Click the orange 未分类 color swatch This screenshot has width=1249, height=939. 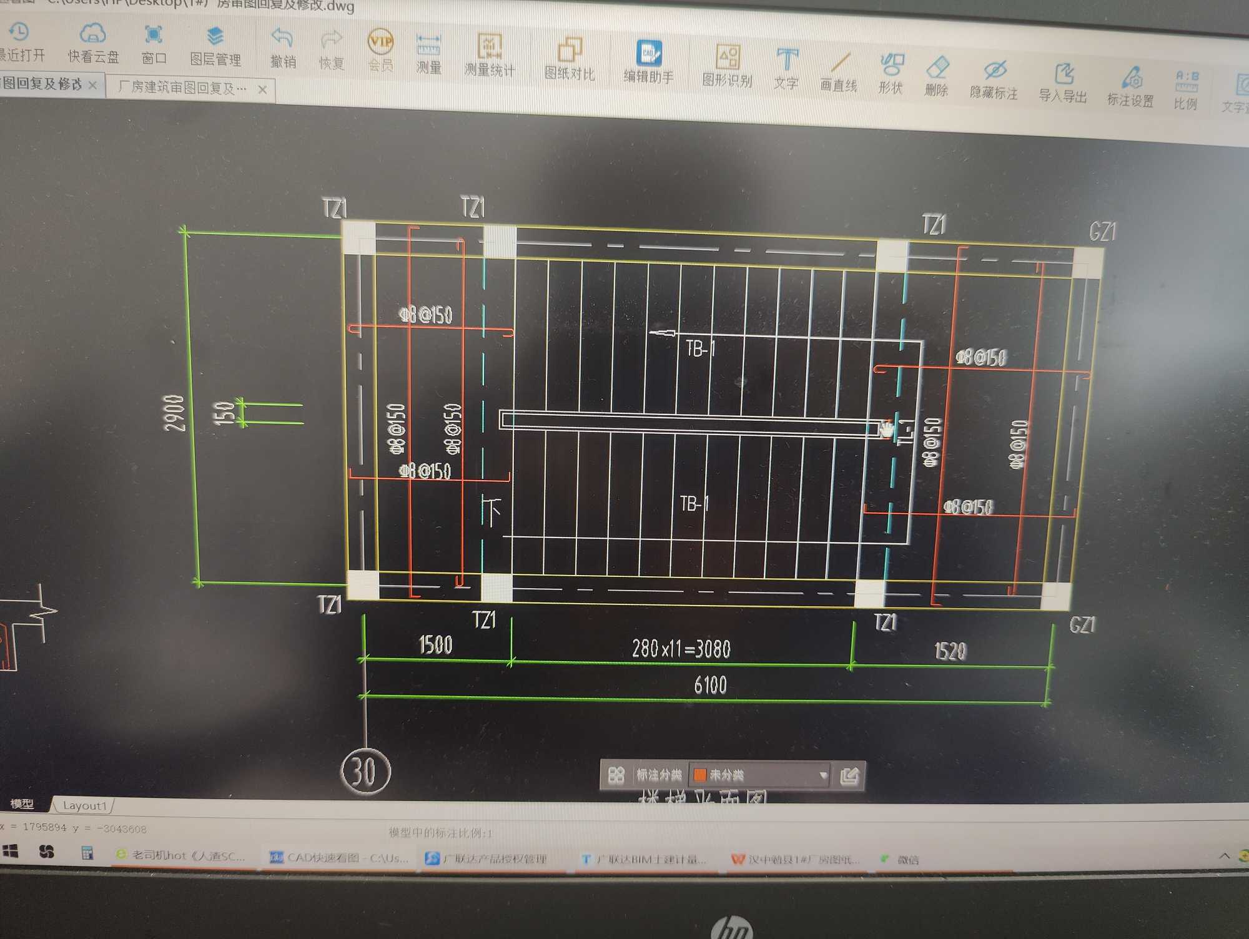click(700, 775)
